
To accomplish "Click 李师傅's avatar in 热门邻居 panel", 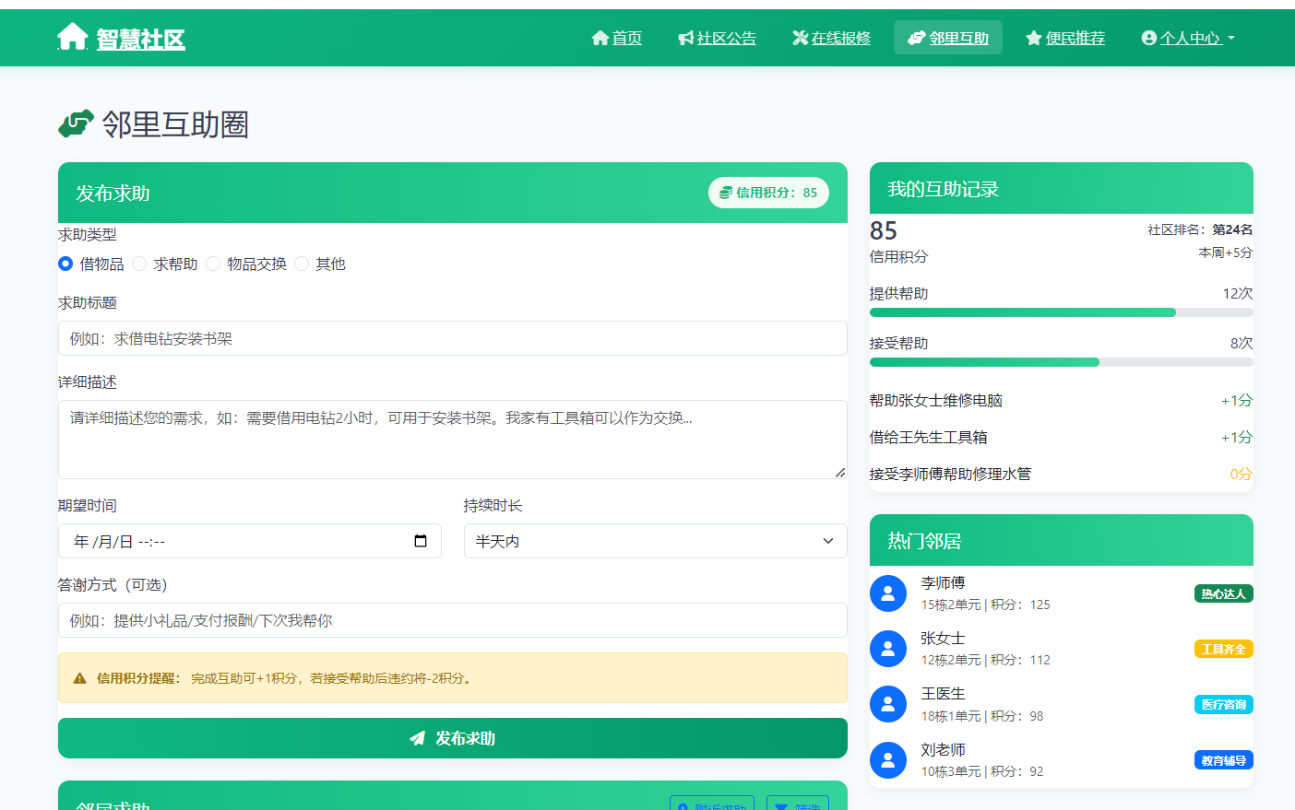I will tap(887, 593).
